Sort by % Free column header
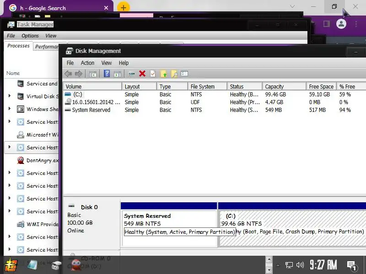 [x=351, y=86]
